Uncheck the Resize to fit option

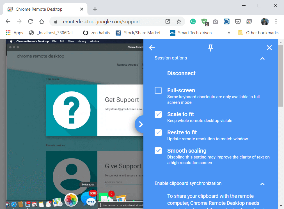click(x=158, y=133)
